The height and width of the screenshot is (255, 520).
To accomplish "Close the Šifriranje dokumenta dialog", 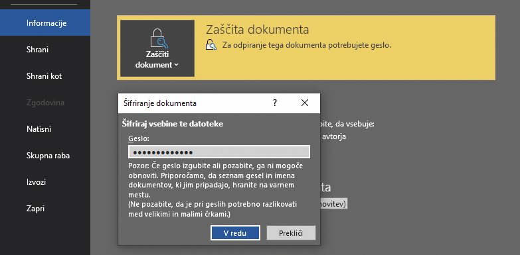I will click(x=304, y=103).
